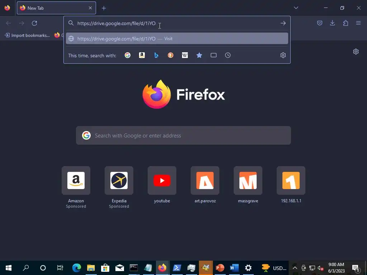The image size is (367, 275).
Task: Select the New Tab tab
Action: 56,8
